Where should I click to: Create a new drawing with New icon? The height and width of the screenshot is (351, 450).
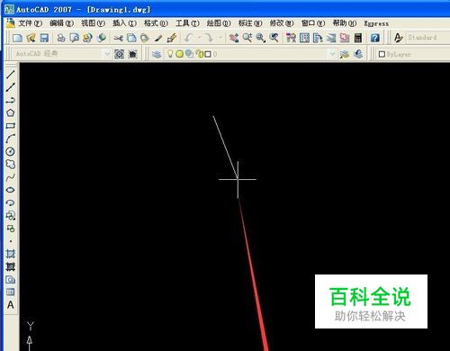point(17,38)
